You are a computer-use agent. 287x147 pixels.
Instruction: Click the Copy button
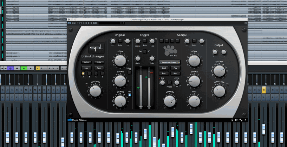point(86,68)
